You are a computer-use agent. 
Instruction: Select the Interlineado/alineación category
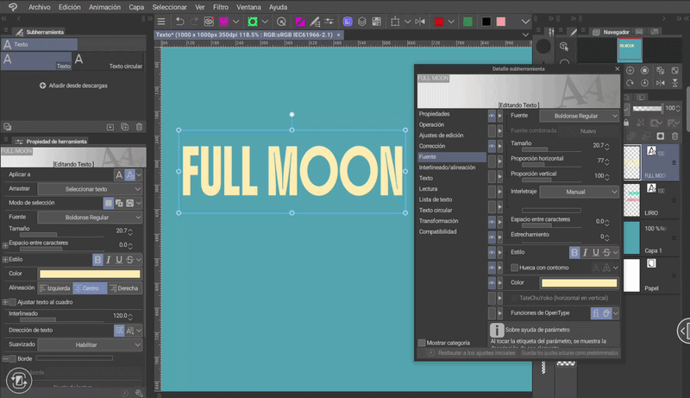[x=447, y=167]
